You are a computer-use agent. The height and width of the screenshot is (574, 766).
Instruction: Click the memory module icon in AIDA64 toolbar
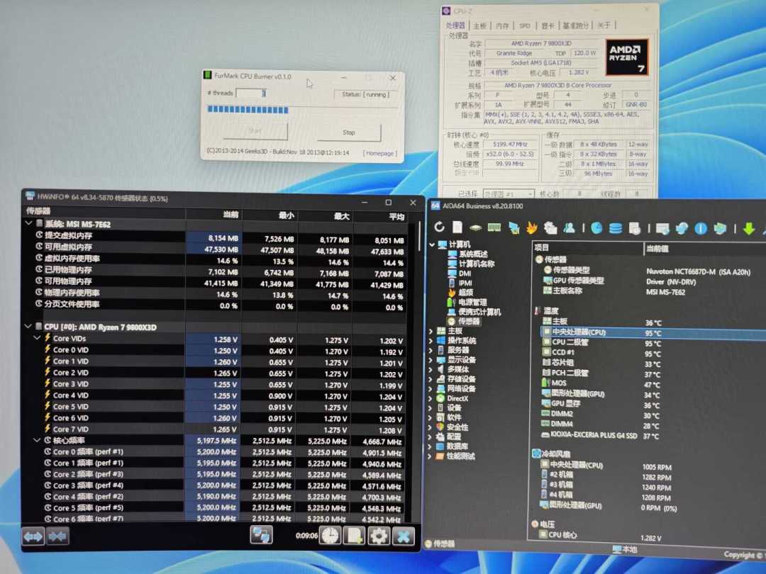pyautogui.click(x=494, y=227)
